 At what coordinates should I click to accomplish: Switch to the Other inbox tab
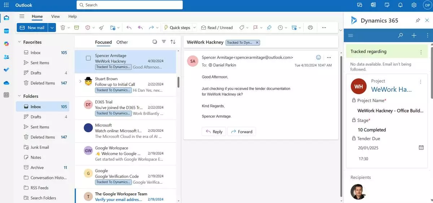[x=122, y=42]
